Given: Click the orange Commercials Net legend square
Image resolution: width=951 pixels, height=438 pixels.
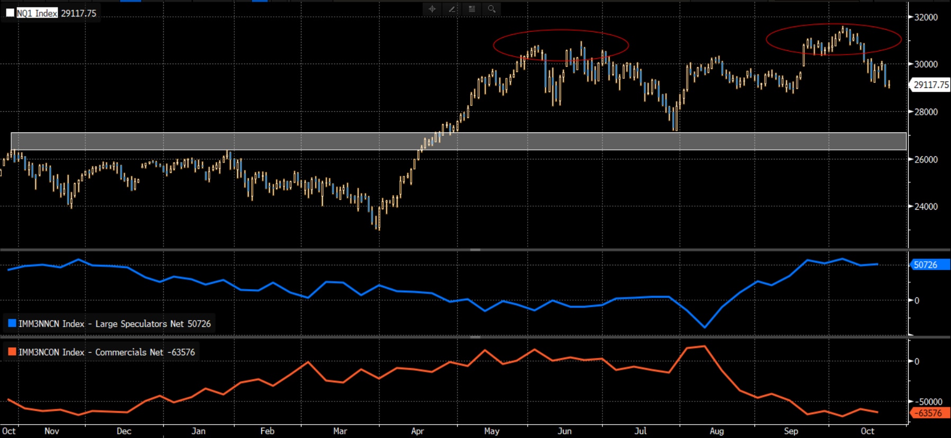Looking at the screenshot, I should click(x=12, y=352).
